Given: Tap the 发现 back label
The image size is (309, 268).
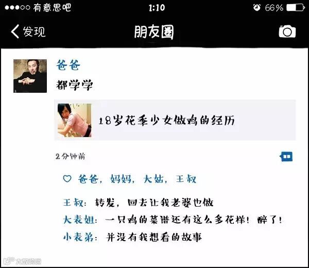Looking at the screenshot, I should point(34,31).
